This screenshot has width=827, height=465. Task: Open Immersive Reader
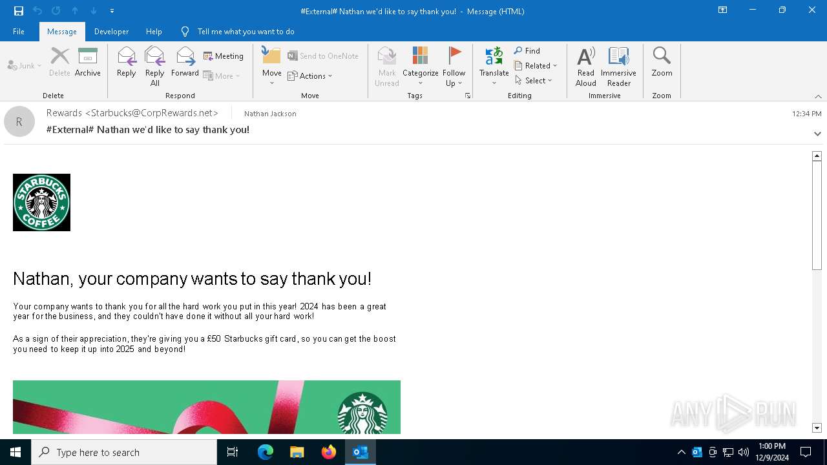tap(619, 67)
